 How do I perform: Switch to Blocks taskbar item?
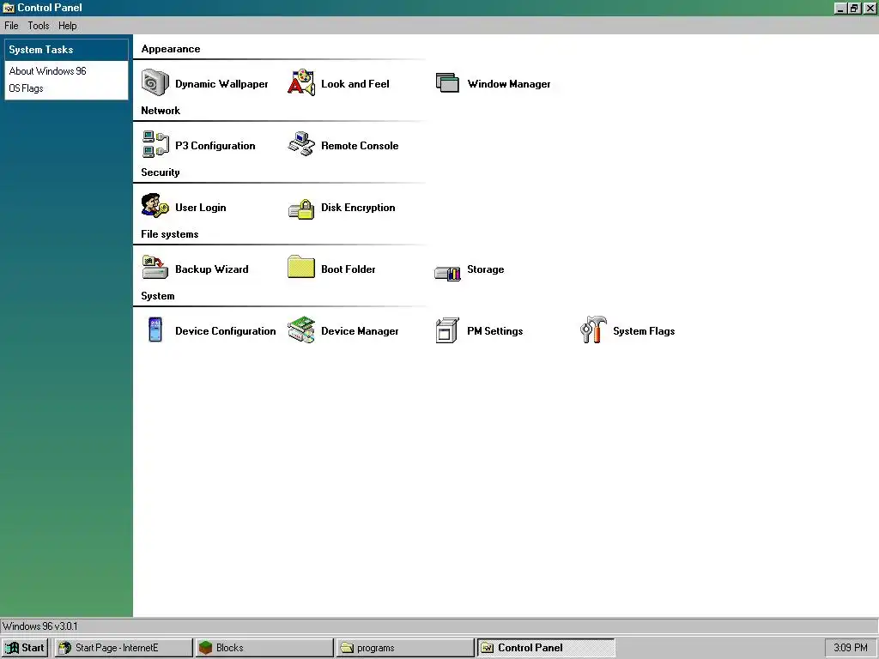click(x=264, y=648)
